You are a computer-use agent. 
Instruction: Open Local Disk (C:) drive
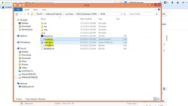(x=27, y=71)
